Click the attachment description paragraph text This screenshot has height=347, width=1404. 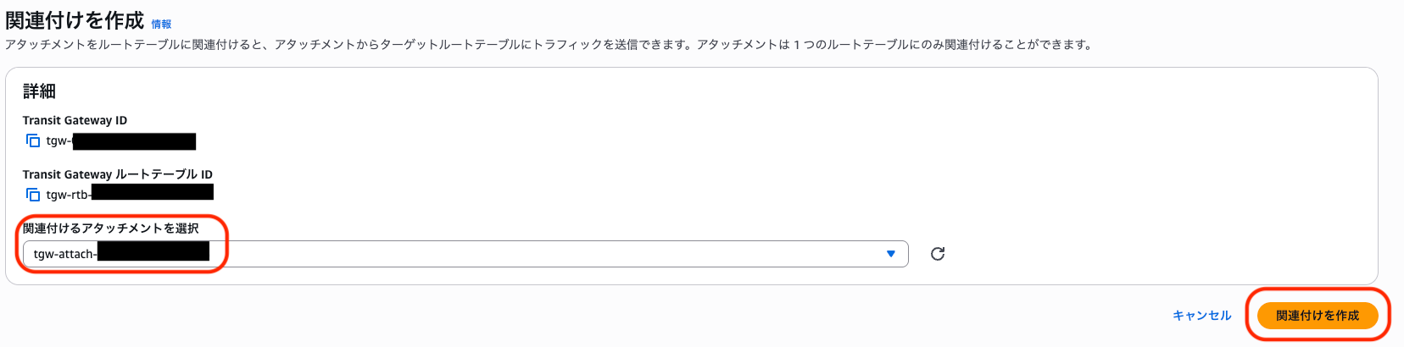(549, 45)
